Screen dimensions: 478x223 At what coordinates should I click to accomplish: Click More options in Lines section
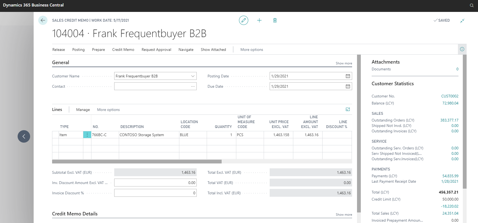(x=108, y=110)
